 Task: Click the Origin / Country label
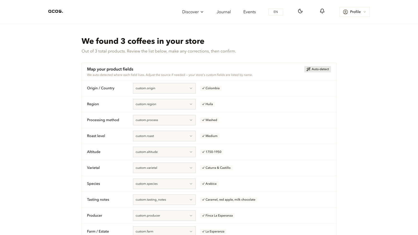[x=101, y=88]
